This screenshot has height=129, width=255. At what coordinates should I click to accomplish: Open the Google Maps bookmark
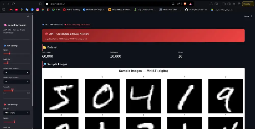(22, 10)
